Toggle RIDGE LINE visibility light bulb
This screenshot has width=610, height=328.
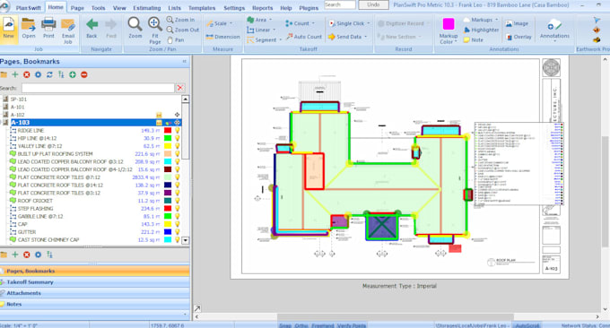pyautogui.click(x=178, y=131)
